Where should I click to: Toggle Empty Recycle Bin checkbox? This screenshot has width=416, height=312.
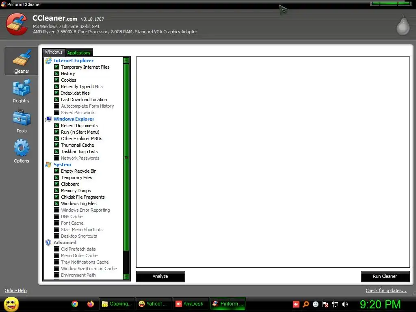[56, 171]
